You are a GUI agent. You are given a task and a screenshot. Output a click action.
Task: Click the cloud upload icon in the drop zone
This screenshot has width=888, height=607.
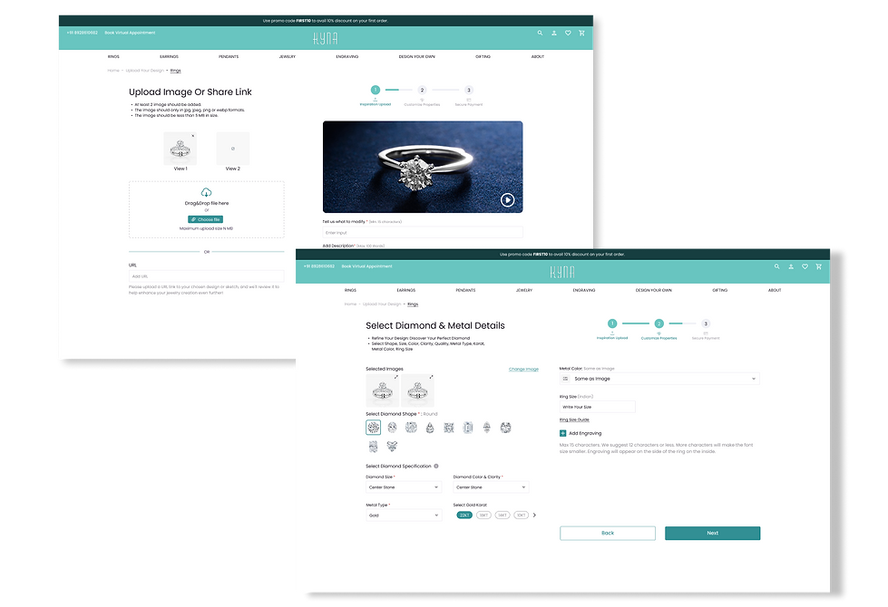(206, 192)
